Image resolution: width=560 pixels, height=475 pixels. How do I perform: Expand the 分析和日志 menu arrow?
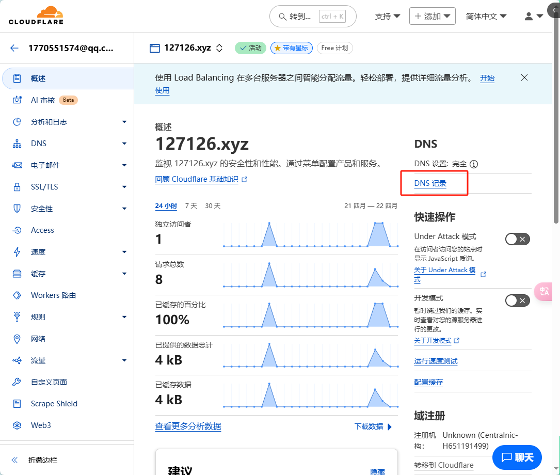(124, 122)
